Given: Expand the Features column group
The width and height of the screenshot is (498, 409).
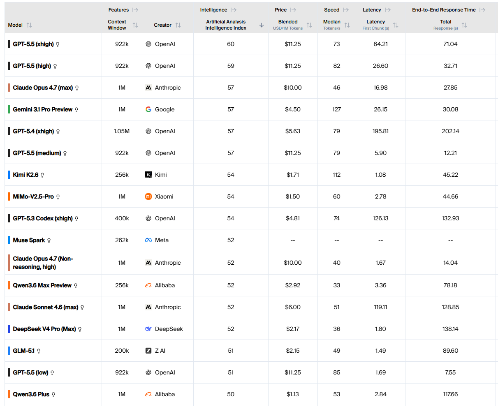Looking at the screenshot, I should point(135,10).
